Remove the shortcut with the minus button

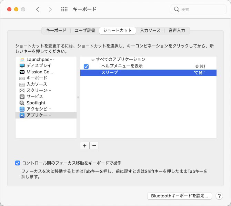[x=94, y=145]
